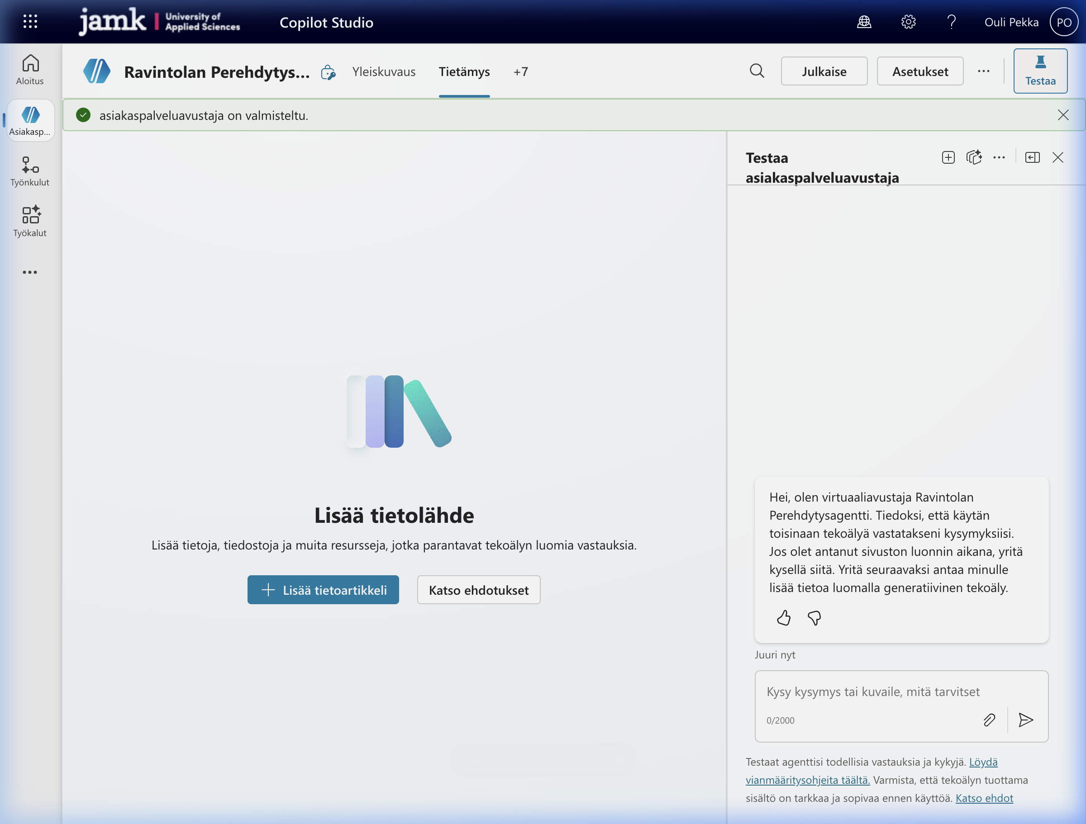Open Työnkulut in the sidebar

point(30,171)
